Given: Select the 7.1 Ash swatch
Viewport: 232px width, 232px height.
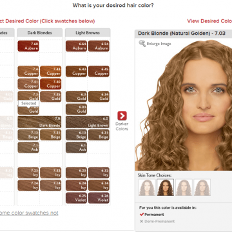Looking at the screenshot, I should (x=28, y=148).
